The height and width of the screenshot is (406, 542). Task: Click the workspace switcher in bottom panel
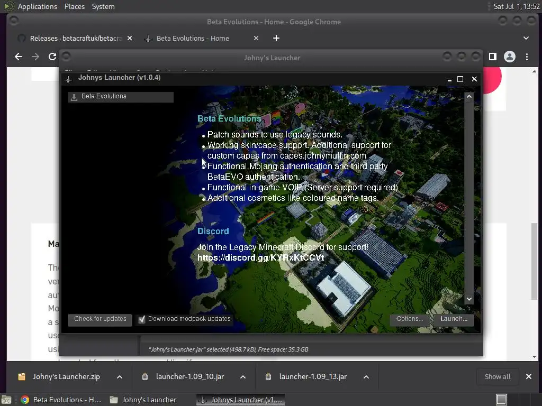point(501,400)
